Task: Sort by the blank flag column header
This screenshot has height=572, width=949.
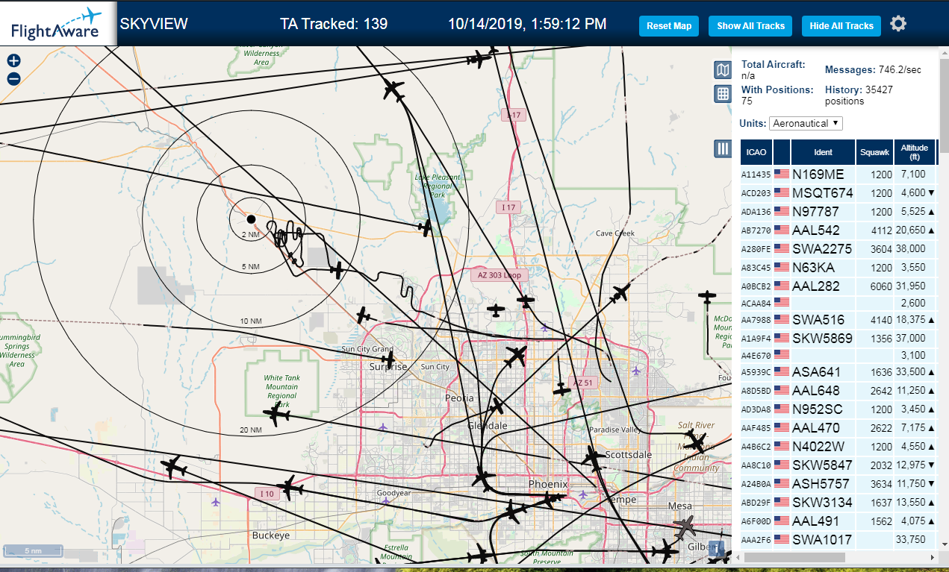Action: click(x=782, y=152)
